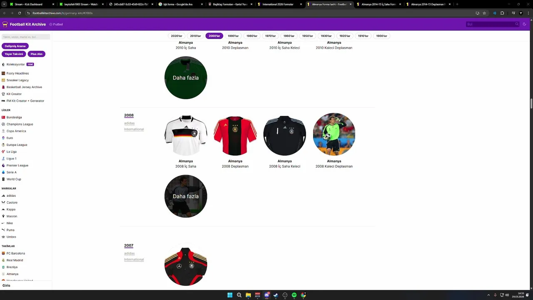The height and width of the screenshot is (300, 533).
Task: Open 2008 Kaleci Deplasman goalkeeper photo
Action: pyautogui.click(x=334, y=134)
